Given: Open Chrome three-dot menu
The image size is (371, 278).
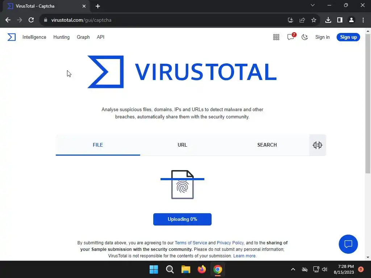Looking at the screenshot, I should pos(363,20).
